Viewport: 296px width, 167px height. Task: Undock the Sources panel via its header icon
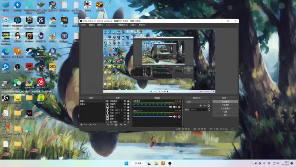click(x=130, y=98)
